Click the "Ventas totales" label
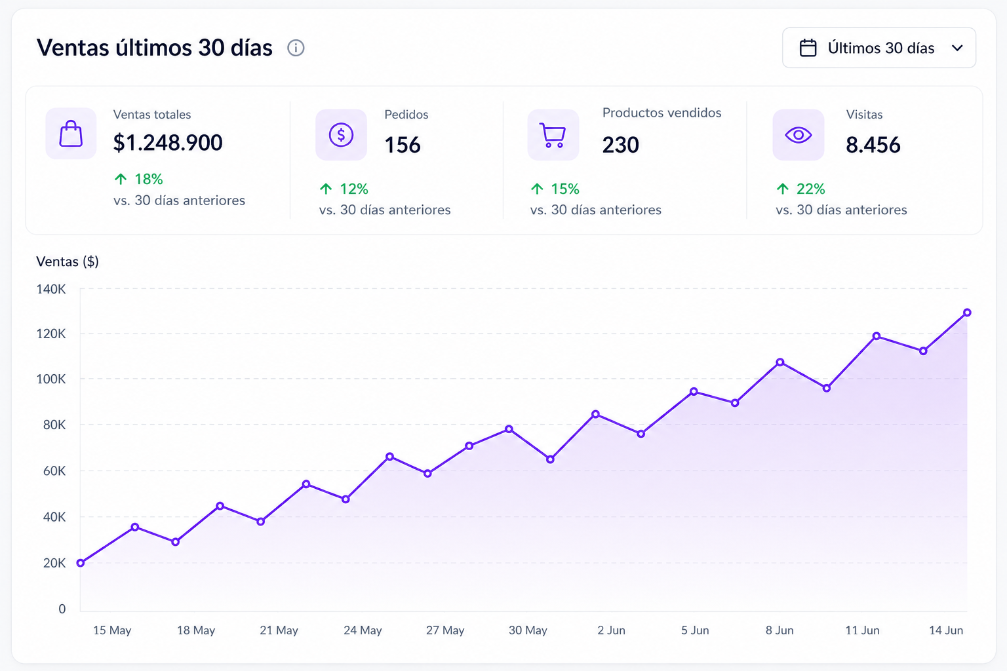Image resolution: width=1007 pixels, height=671 pixels. point(152,115)
